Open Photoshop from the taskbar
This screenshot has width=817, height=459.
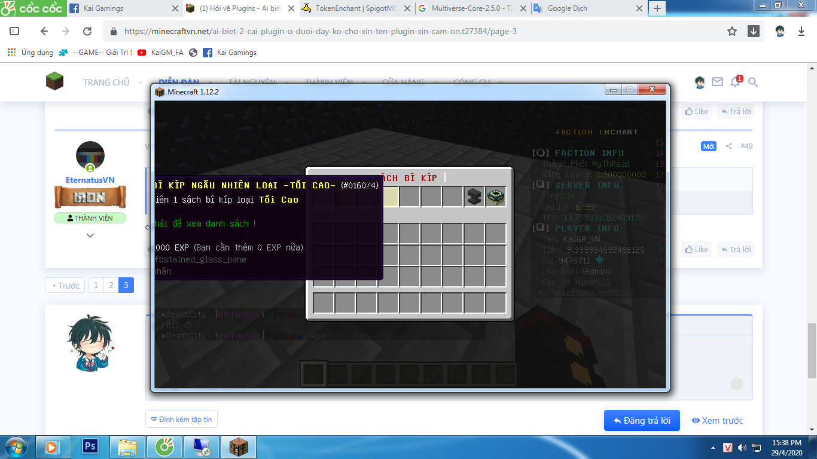[x=91, y=446]
